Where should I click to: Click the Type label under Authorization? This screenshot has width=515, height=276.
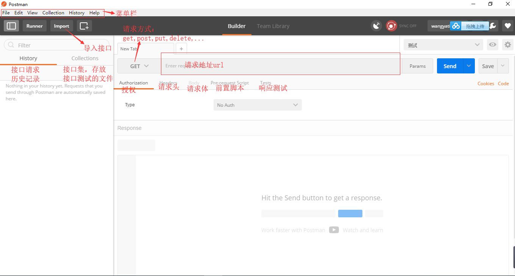click(130, 105)
